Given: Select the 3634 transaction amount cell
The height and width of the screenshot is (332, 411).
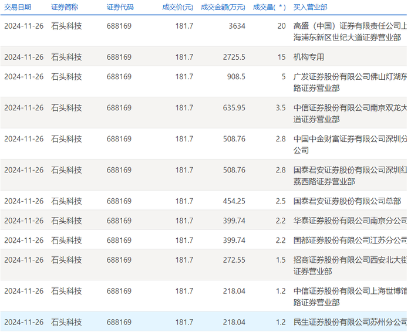Looking at the screenshot, I should pos(237,26).
